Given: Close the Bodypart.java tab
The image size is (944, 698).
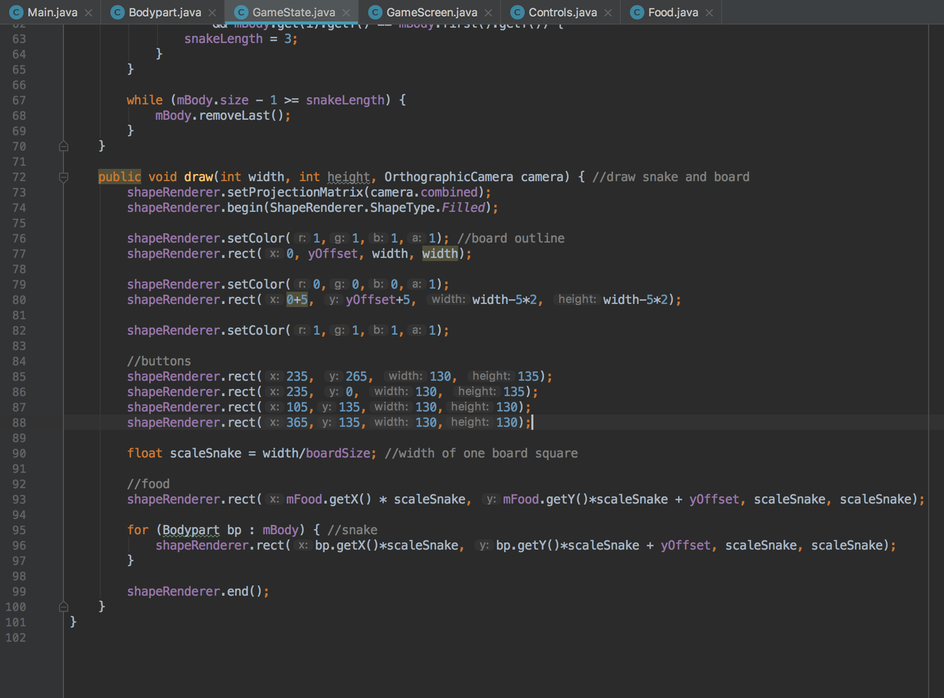Looking at the screenshot, I should pos(212,13).
